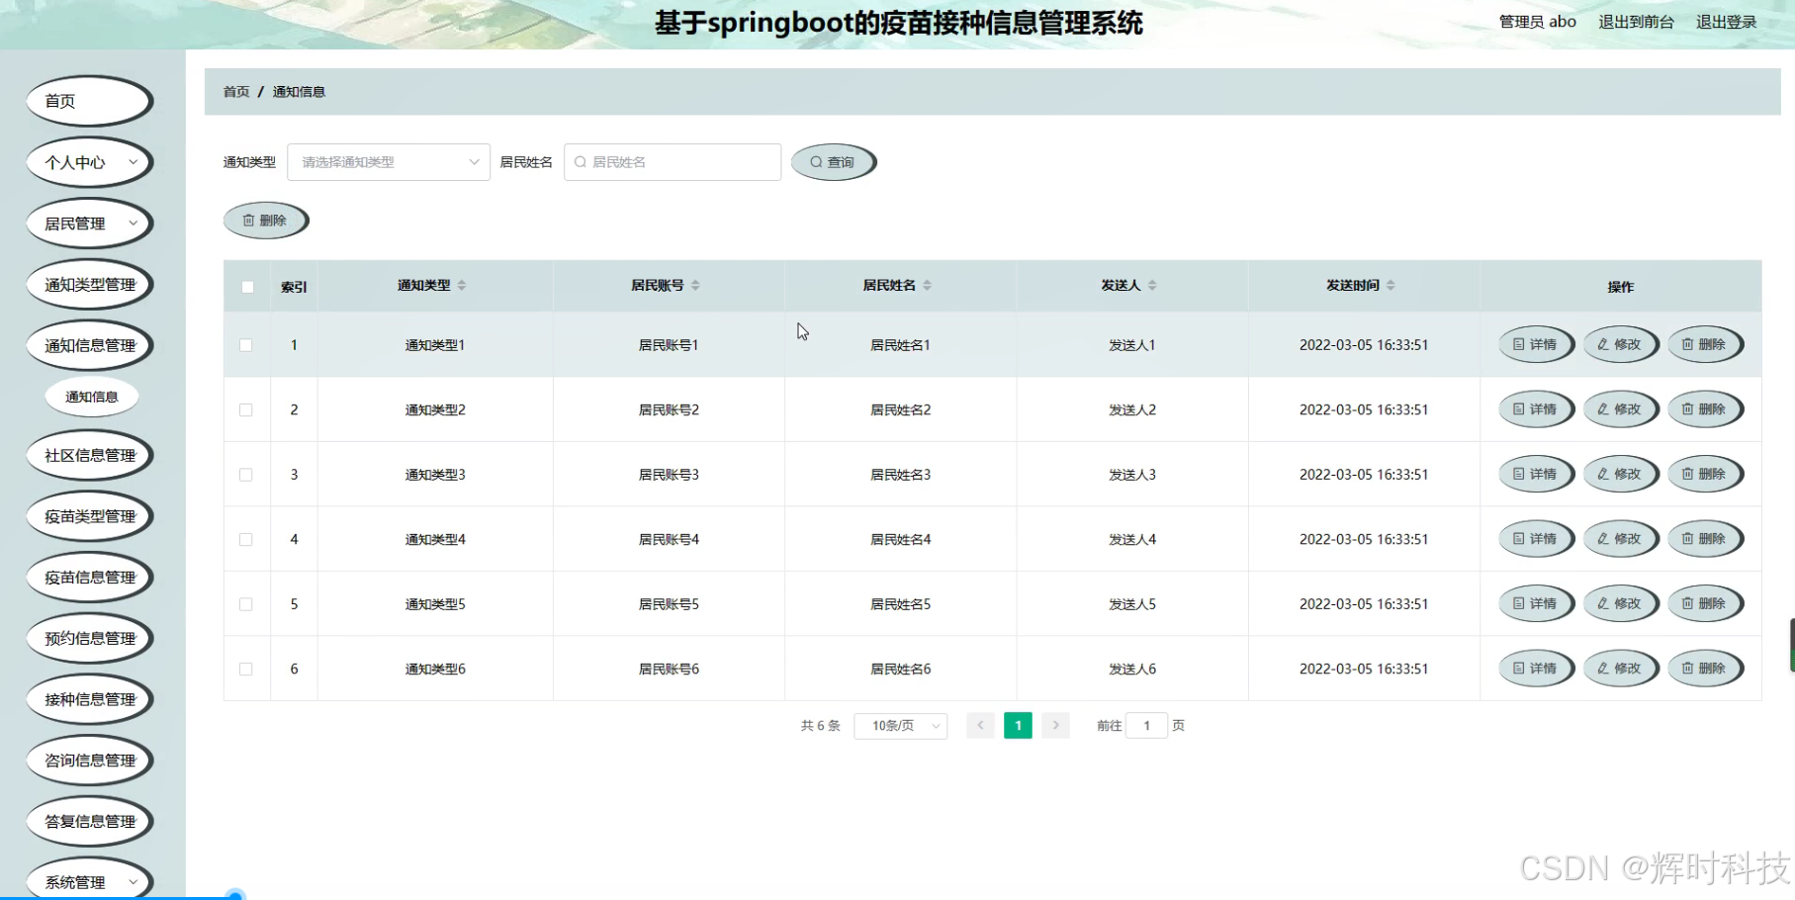The width and height of the screenshot is (1795, 900).
Task: Check the checkbox for row 2
Action: click(246, 409)
